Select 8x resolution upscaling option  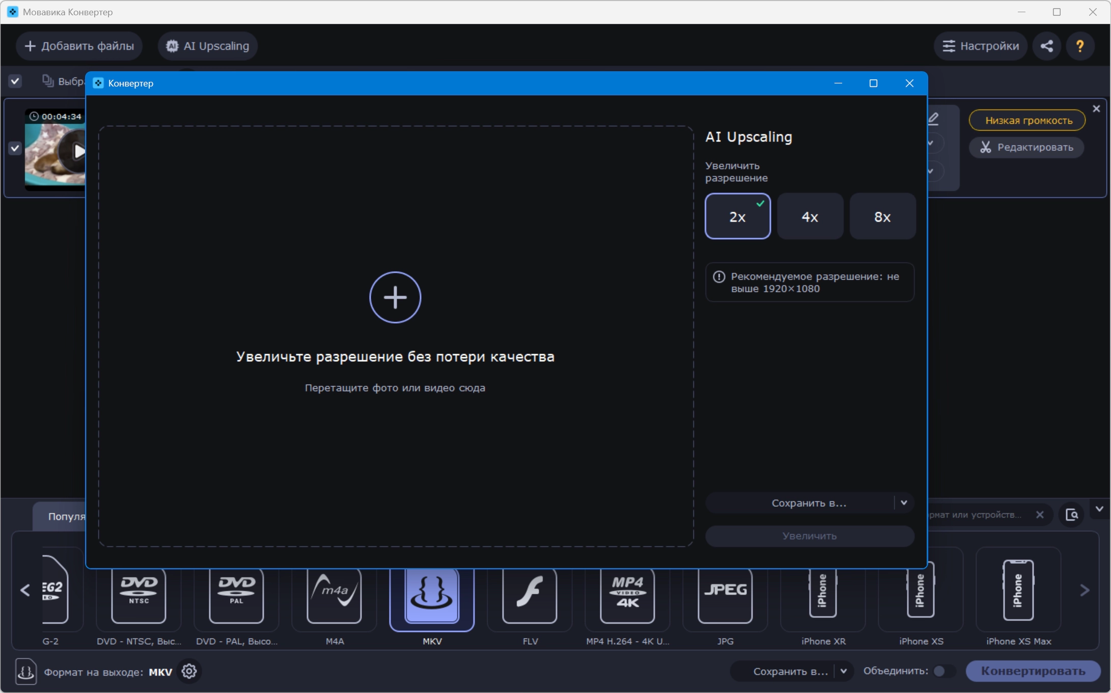882,216
